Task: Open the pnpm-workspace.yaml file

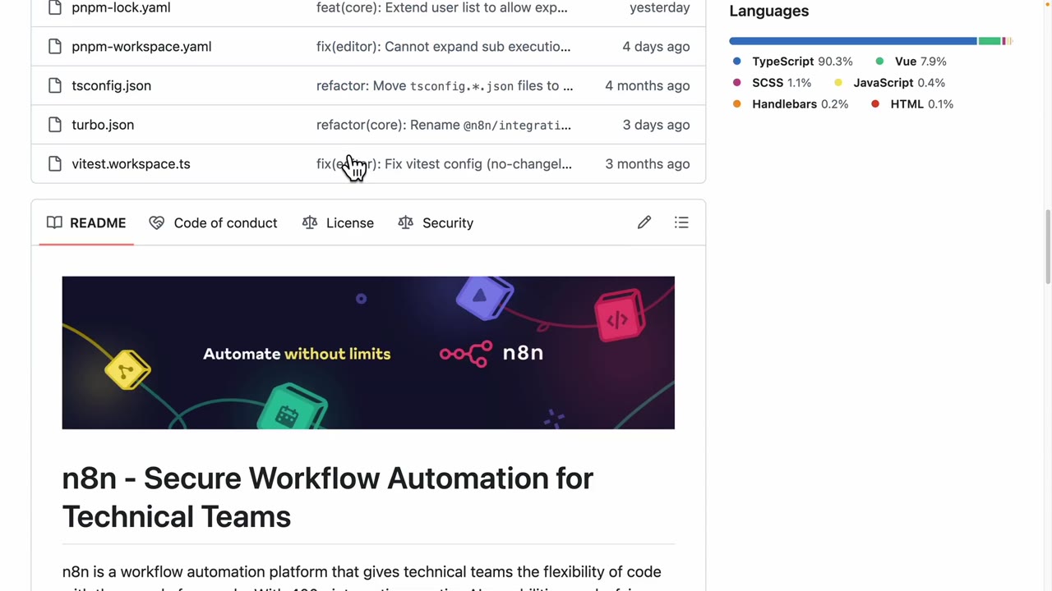Action: [141, 47]
